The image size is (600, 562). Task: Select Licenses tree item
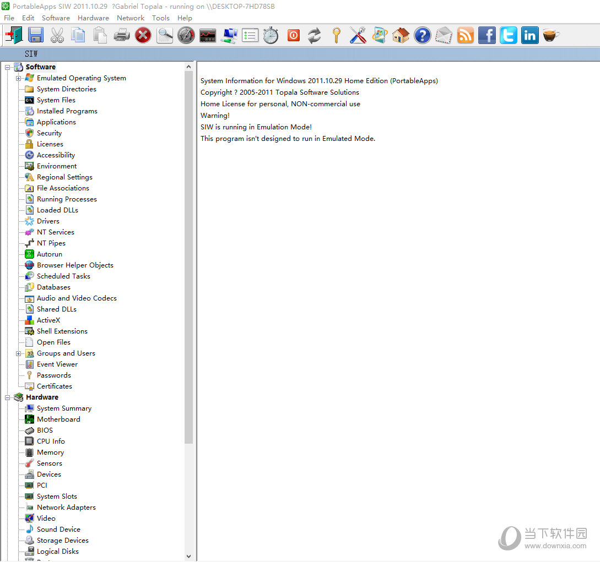50,144
